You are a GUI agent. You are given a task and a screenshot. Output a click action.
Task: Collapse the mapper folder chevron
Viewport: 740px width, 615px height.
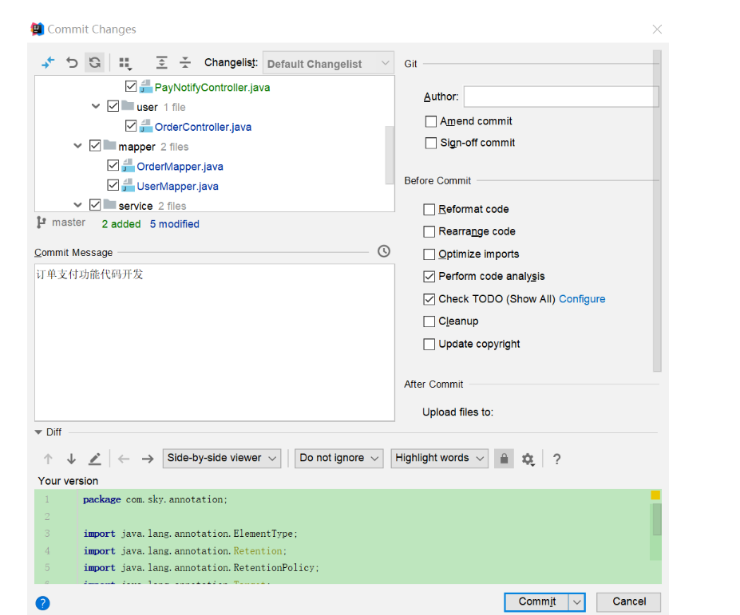(x=78, y=146)
